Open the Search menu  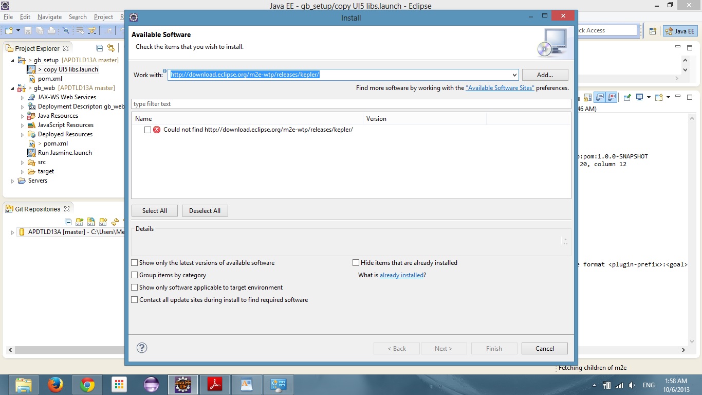tap(78, 17)
